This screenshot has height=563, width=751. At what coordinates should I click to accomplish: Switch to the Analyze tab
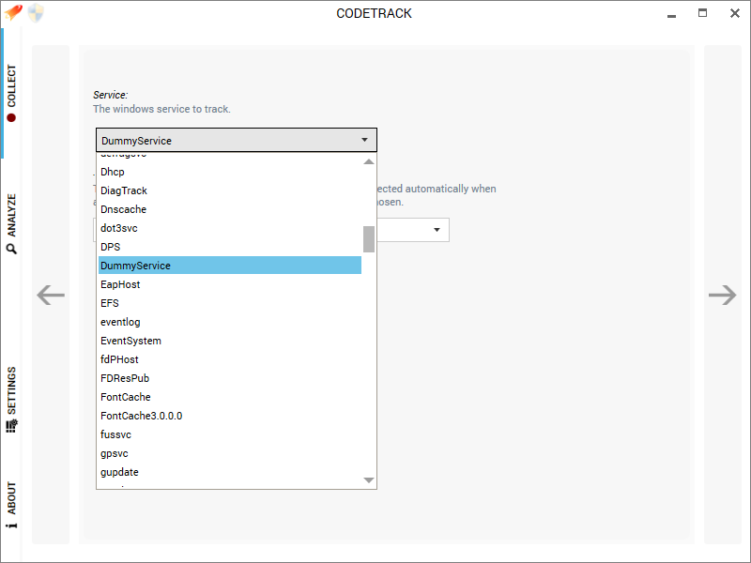coord(11,223)
